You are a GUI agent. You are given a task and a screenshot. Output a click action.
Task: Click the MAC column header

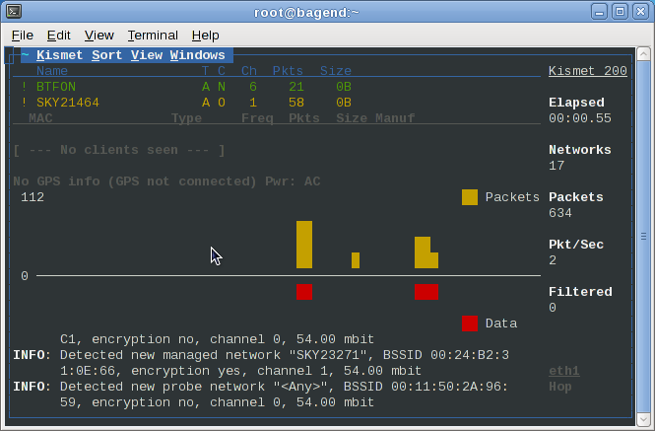pyautogui.click(x=40, y=118)
